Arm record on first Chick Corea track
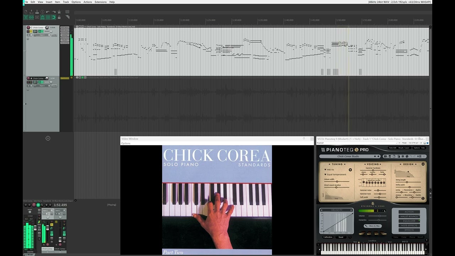This screenshot has width=455, height=256. [28, 27]
